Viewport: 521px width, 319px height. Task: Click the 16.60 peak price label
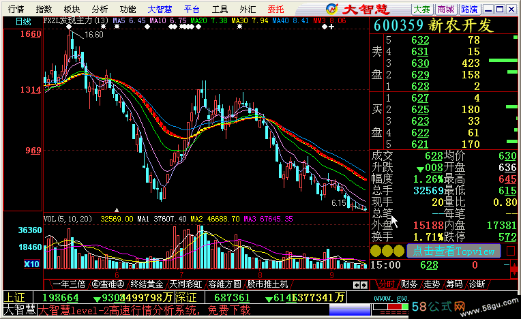tap(94, 35)
